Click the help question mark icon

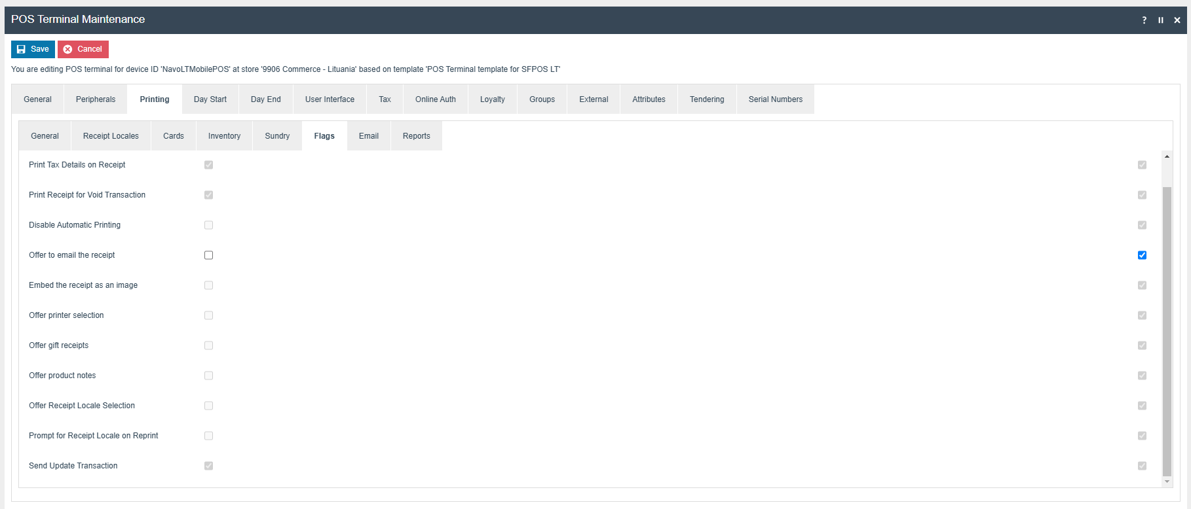1144,20
